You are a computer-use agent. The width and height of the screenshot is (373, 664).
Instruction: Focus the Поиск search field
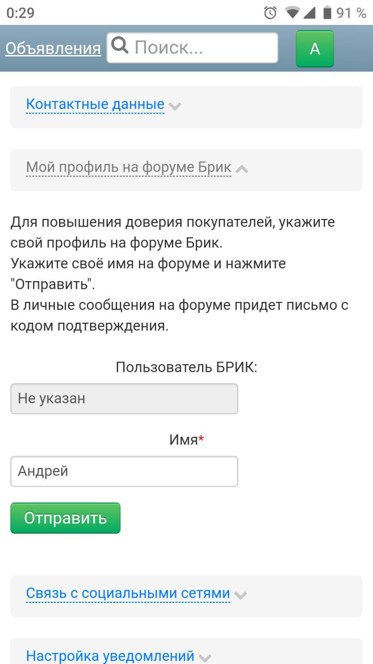pos(202,48)
